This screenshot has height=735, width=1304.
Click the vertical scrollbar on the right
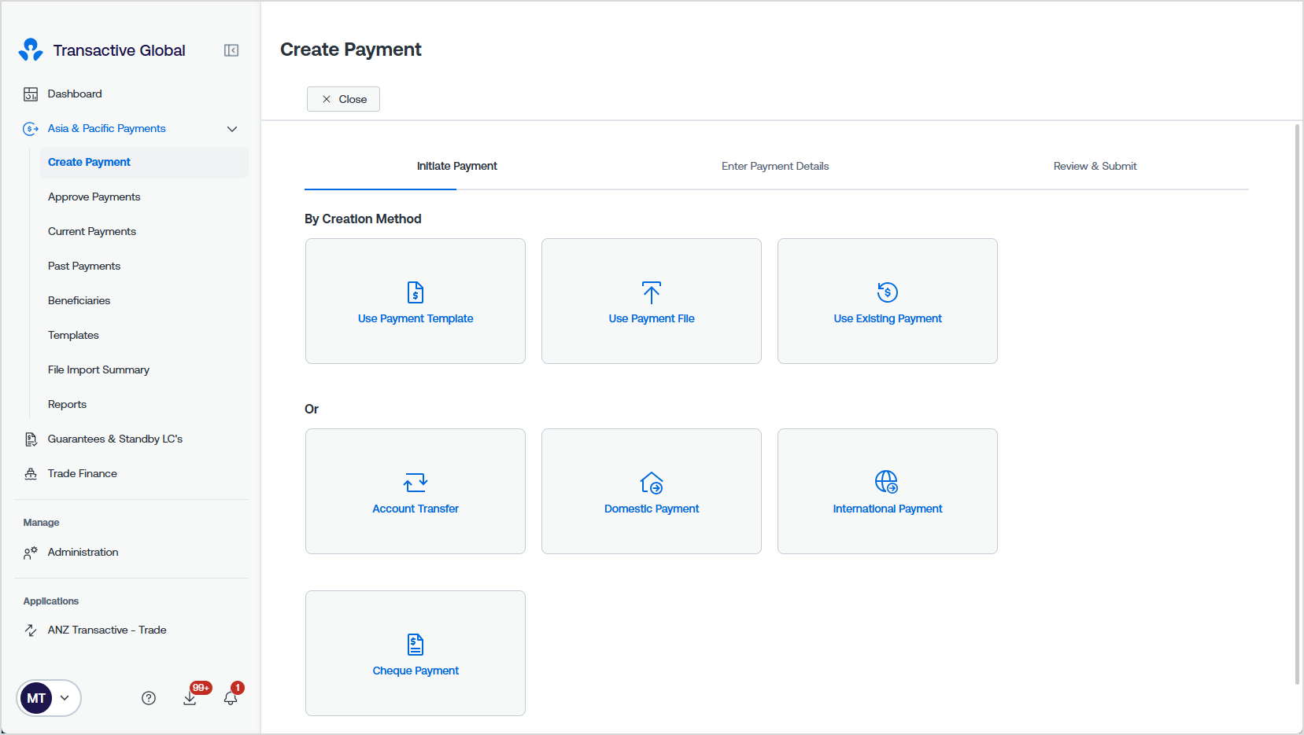point(1297,404)
